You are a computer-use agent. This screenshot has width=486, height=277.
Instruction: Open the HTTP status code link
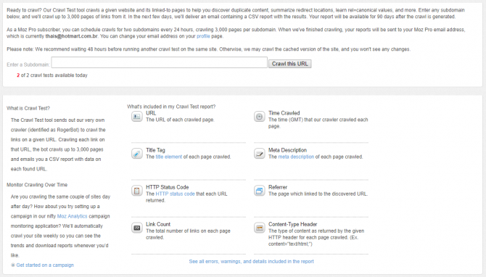tap(175, 194)
